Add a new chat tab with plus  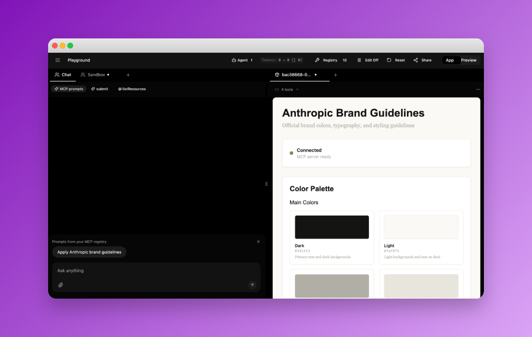coord(128,75)
